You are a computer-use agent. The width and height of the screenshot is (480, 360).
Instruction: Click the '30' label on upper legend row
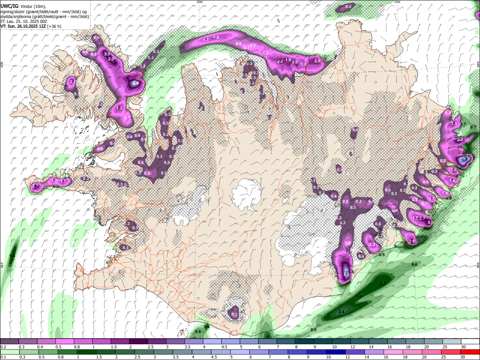pyautogui.click(x=463, y=347)
